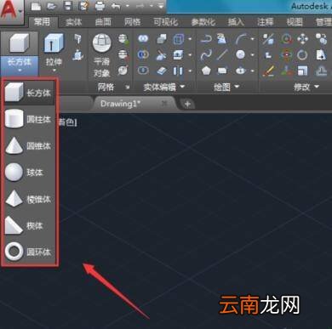Click the large 长方体 box icon in ribbon
This screenshot has height=329, width=332.
coord(19,43)
